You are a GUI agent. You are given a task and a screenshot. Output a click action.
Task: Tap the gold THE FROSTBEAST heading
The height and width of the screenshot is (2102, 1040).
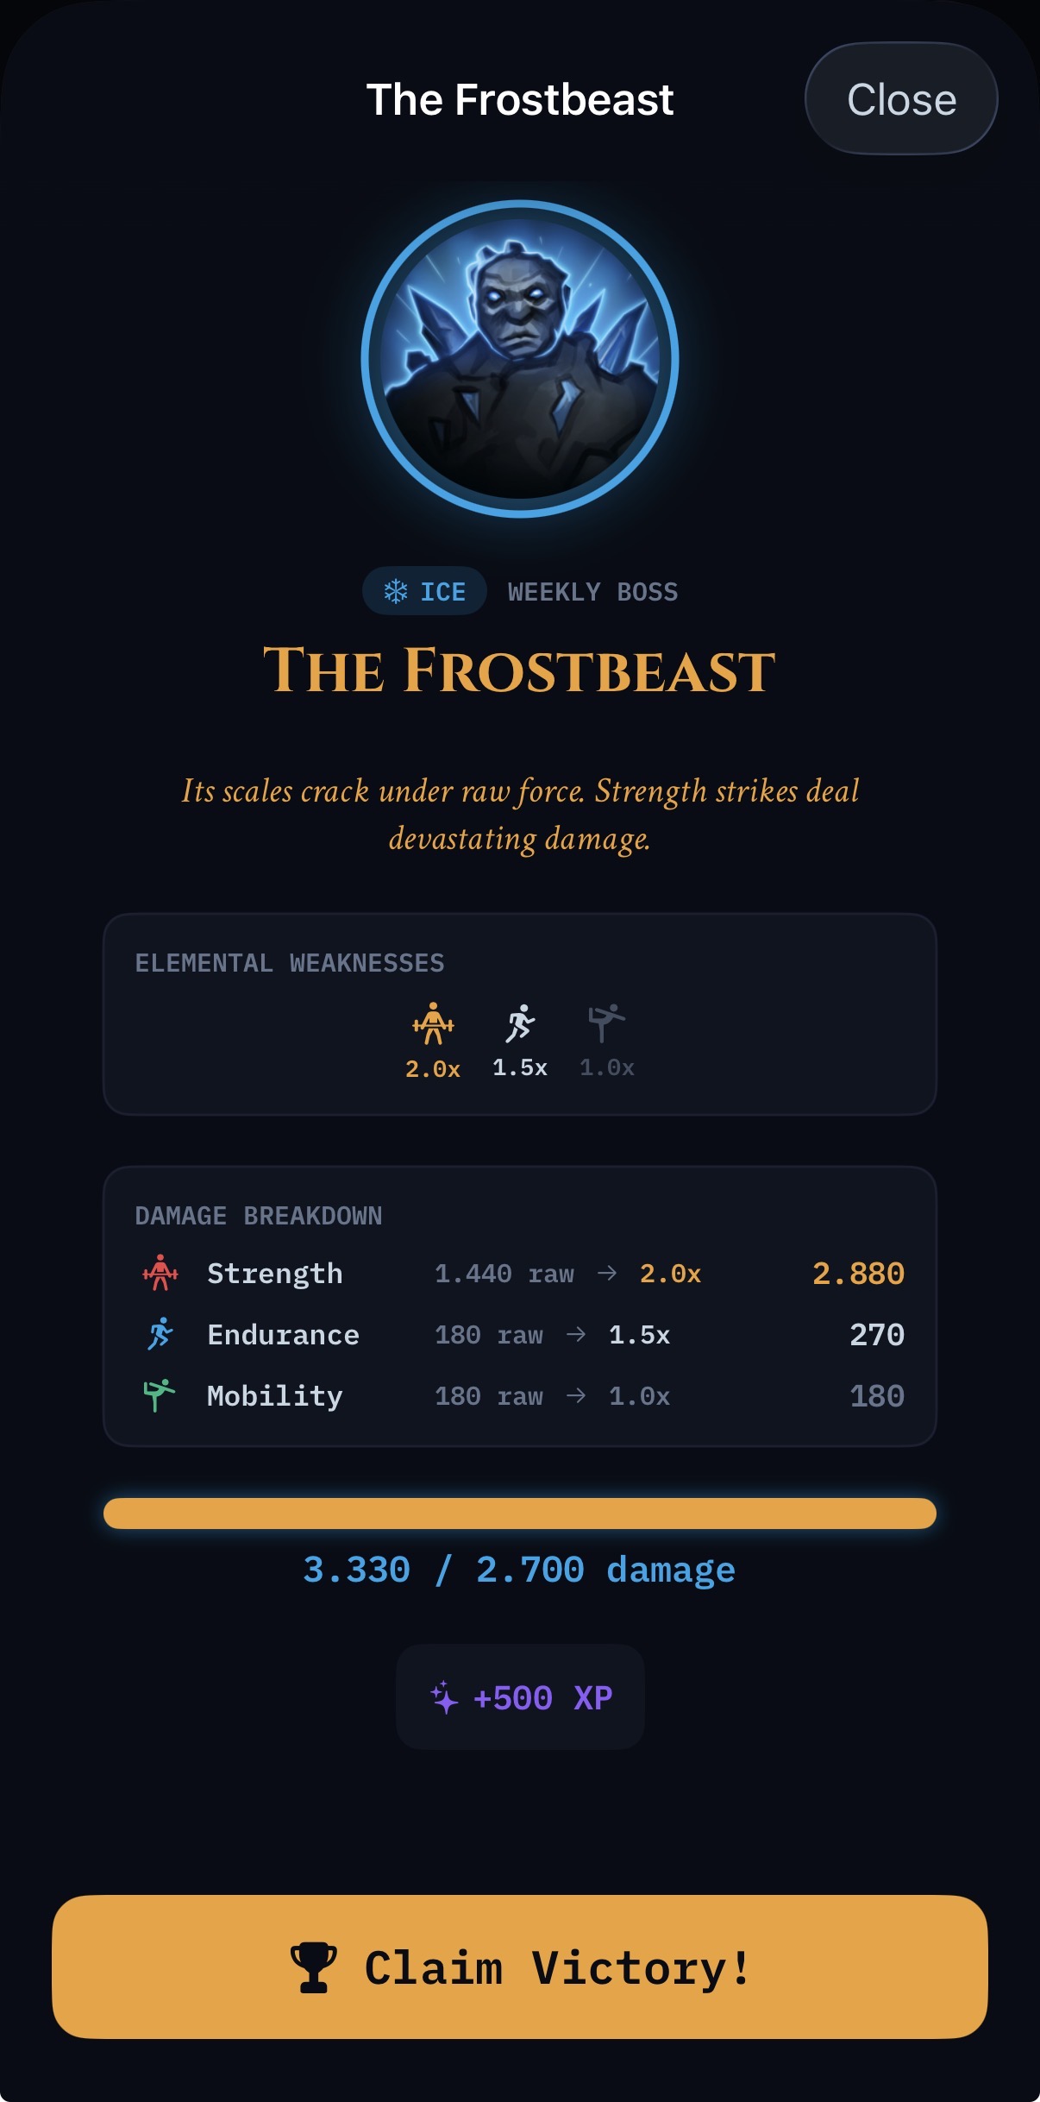pos(519,671)
